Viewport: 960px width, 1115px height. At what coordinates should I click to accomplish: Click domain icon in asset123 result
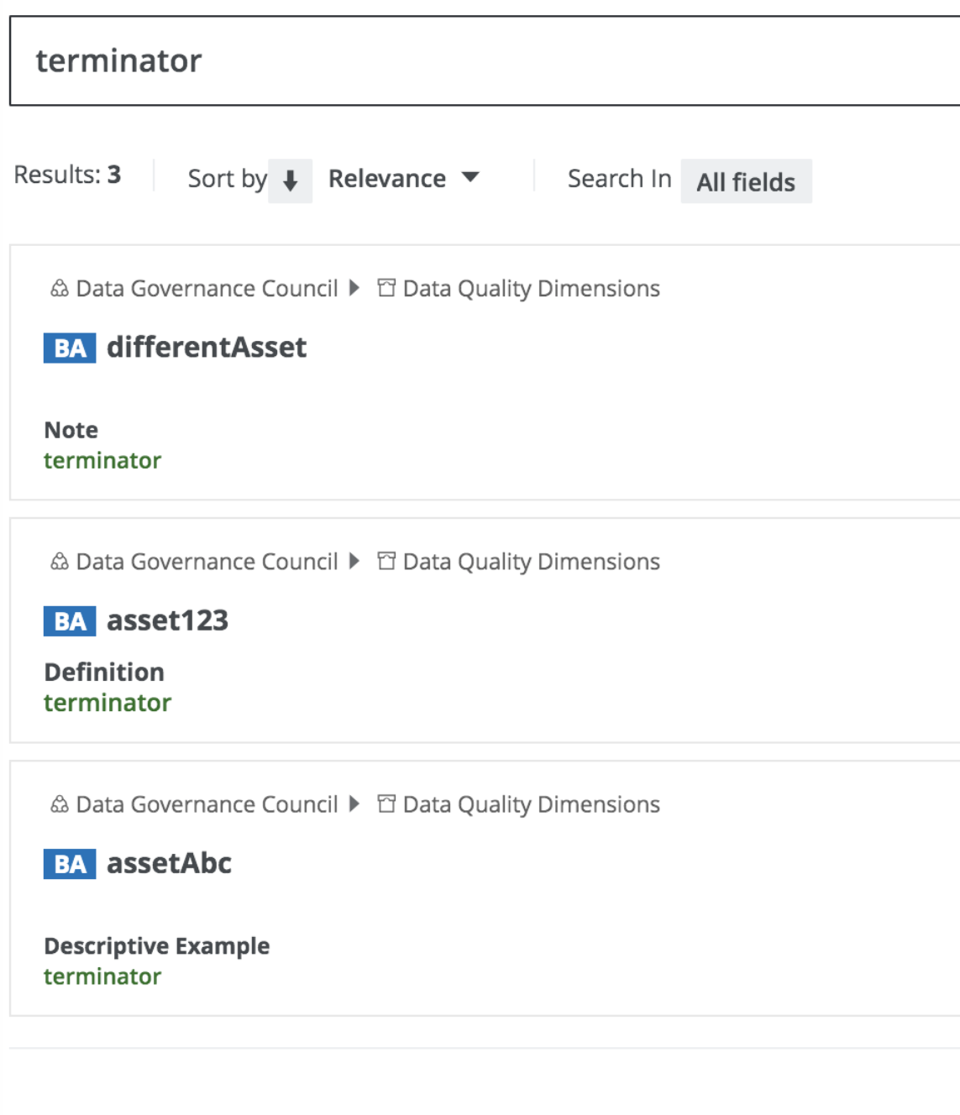pyautogui.click(x=386, y=562)
